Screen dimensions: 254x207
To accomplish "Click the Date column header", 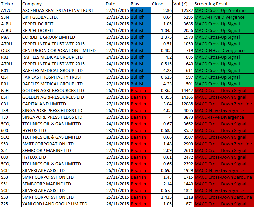I will 117,4.
